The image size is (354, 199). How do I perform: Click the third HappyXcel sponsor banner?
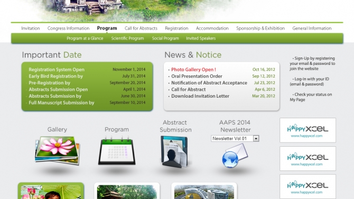pyautogui.click(x=308, y=186)
